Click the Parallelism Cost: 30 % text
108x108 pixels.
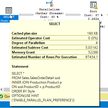click(49, 17)
